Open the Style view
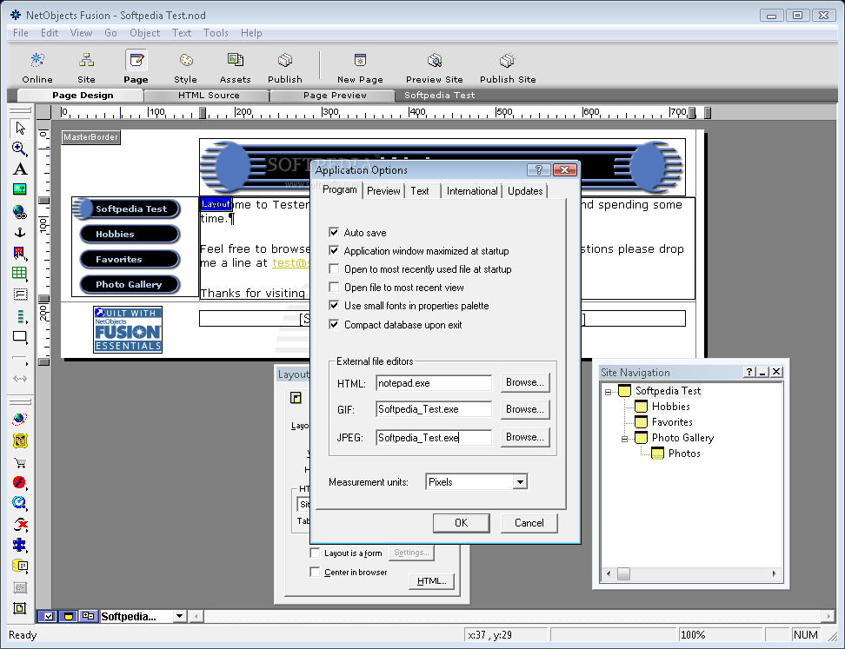 [185, 67]
